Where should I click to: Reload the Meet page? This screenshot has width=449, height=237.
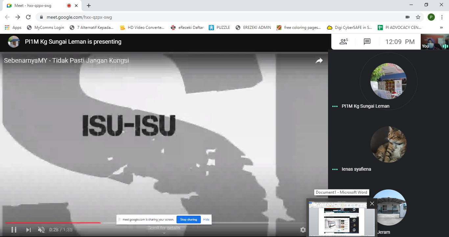tap(28, 17)
